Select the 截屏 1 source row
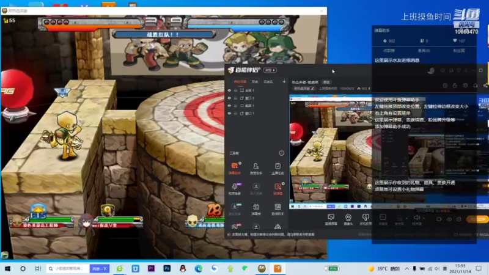This screenshot has width=489, height=275. click(256, 106)
